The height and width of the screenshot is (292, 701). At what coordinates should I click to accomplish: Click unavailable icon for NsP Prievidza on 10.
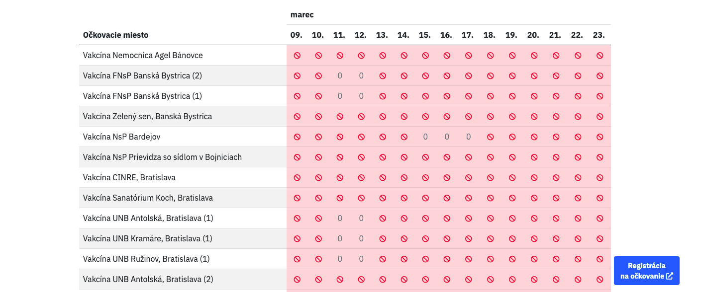click(x=318, y=157)
